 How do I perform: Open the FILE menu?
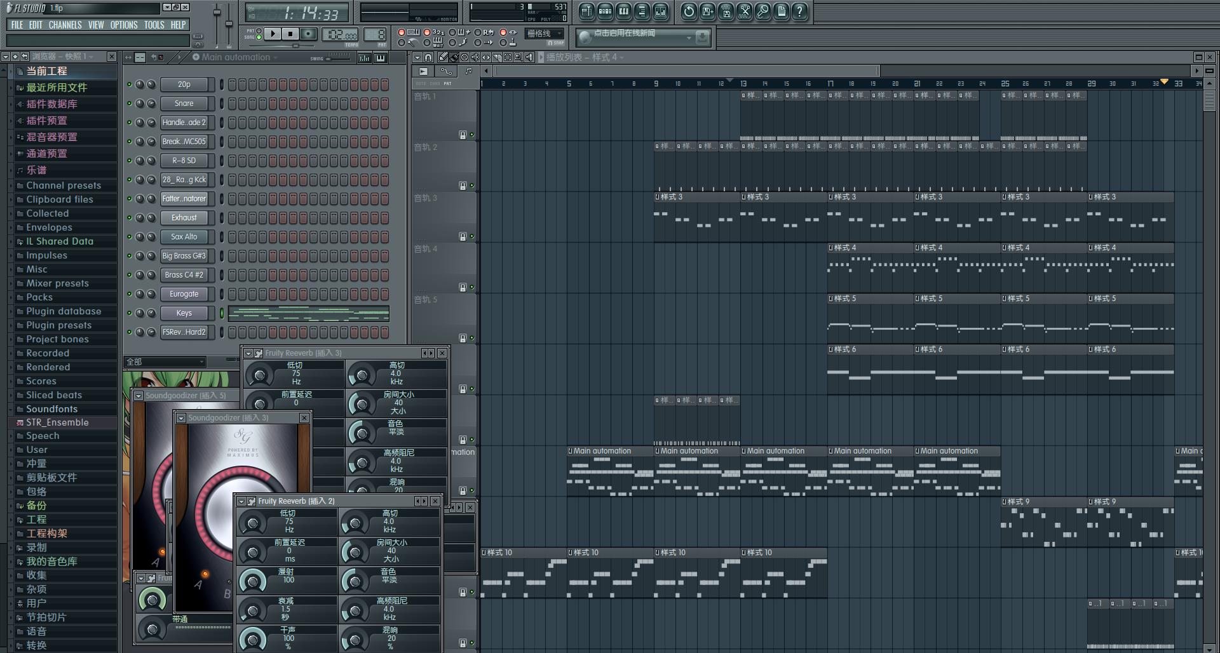click(17, 25)
